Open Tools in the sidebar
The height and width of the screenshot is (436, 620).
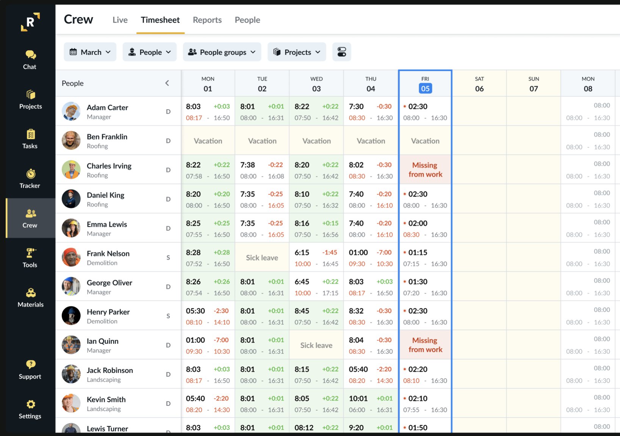click(x=30, y=258)
